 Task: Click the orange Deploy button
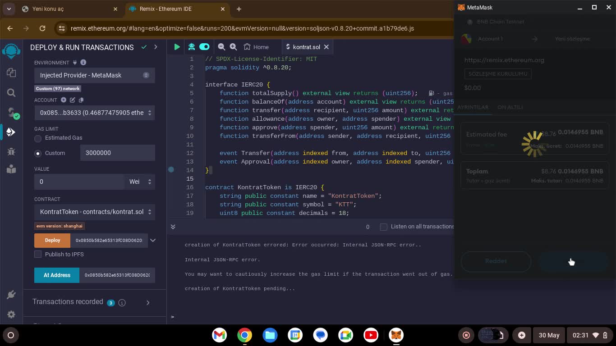[x=52, y=240]
